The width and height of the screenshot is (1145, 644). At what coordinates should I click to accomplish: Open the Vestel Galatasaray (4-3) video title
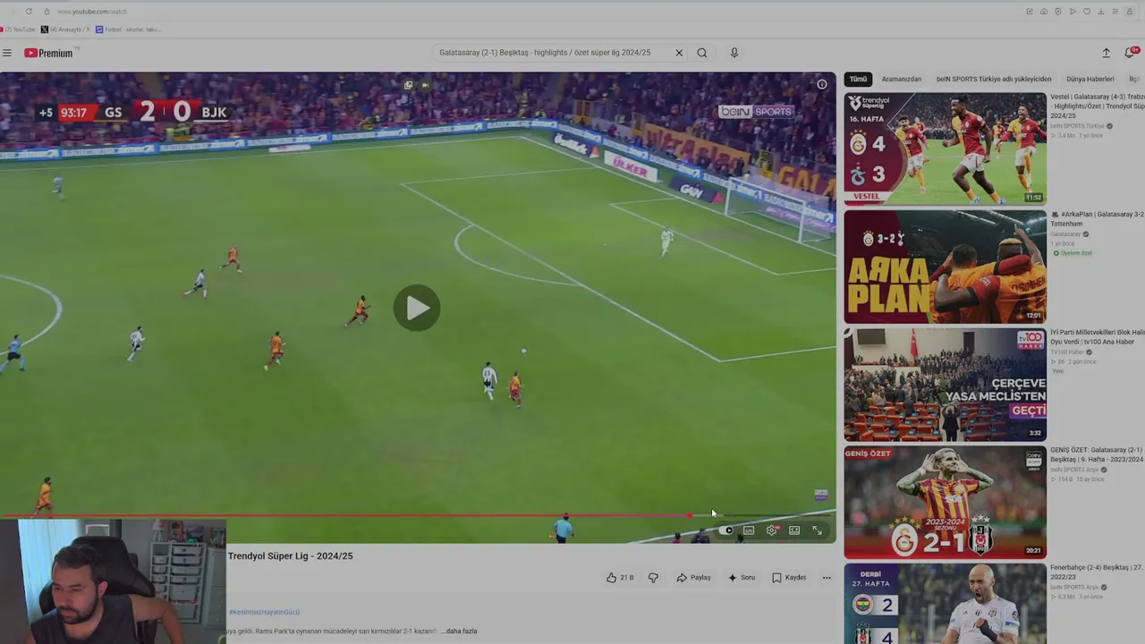click(1097, 106)
